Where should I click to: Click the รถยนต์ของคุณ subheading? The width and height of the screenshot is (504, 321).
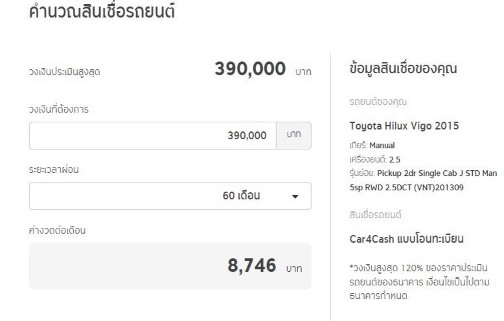click(372, 103)
